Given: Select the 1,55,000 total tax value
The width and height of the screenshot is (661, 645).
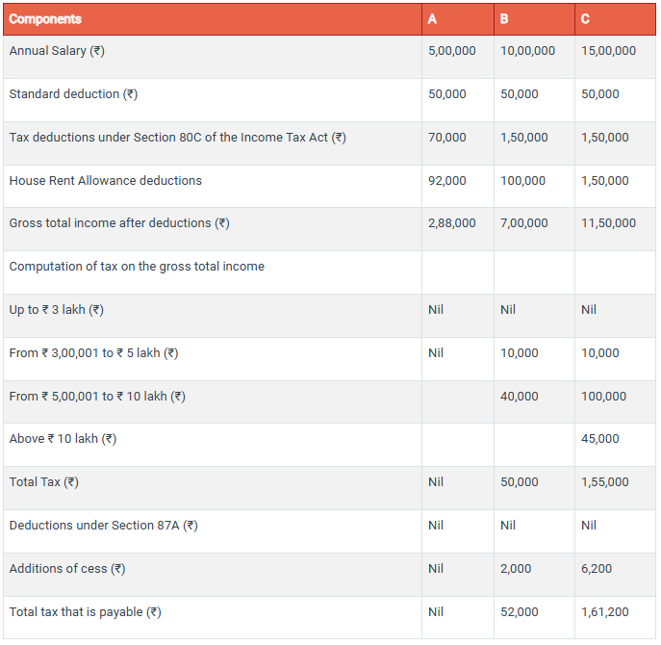Looking at the screenshot, I should pyautogui.click(x=605, y=482).
